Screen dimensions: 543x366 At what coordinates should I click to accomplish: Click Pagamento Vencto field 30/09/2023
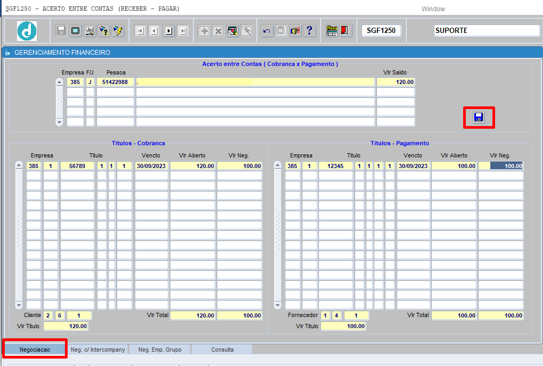click(413, 166)
